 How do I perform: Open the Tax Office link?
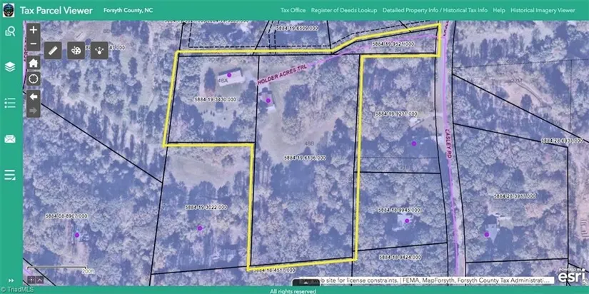[293, 11]
